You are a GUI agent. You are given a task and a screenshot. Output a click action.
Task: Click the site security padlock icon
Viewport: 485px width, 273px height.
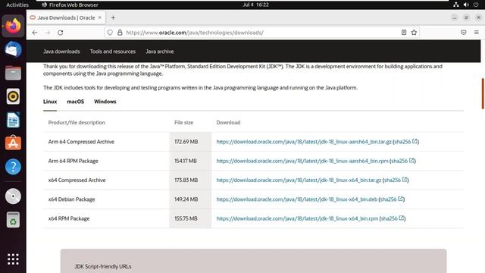(x=120, y=33)
